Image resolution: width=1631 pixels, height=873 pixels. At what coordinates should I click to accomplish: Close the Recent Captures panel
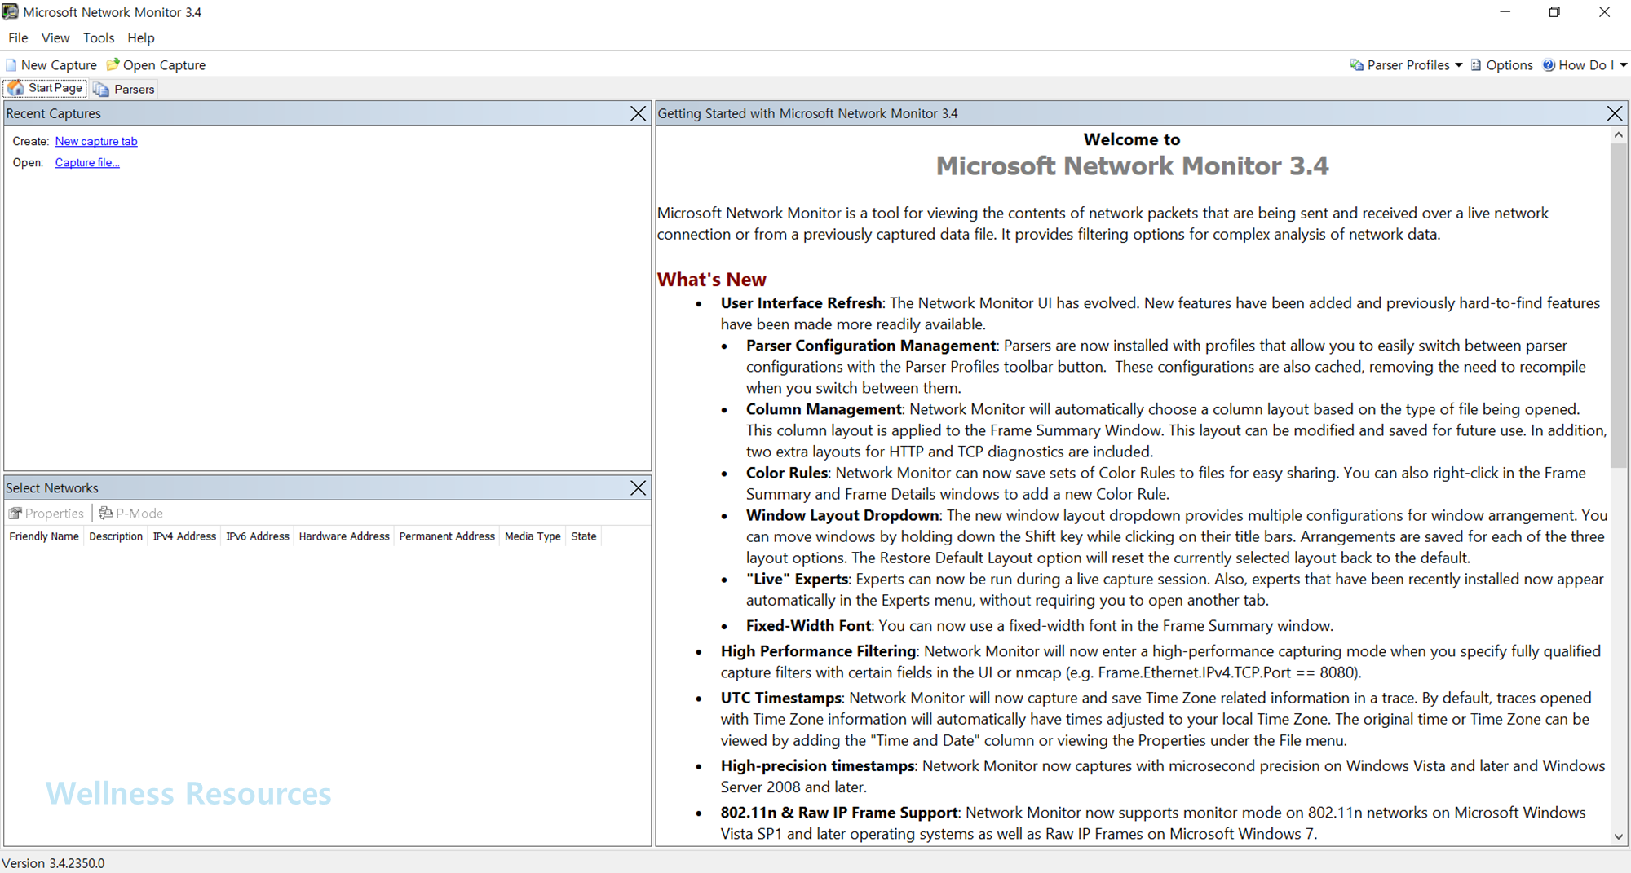[x=639, y=113]
